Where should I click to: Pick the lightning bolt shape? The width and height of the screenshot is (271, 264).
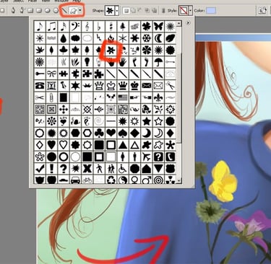coord(99,38)
